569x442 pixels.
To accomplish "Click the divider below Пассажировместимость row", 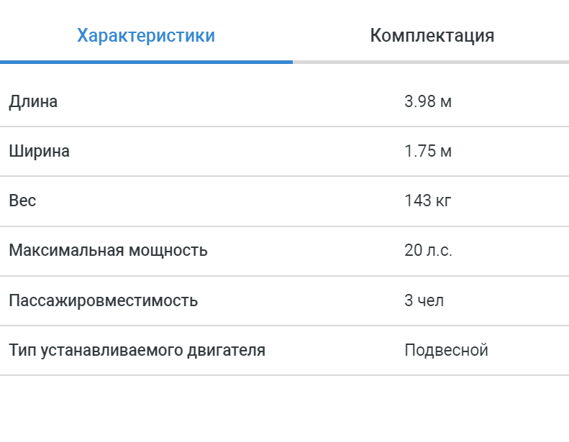I will click(284, 326).
